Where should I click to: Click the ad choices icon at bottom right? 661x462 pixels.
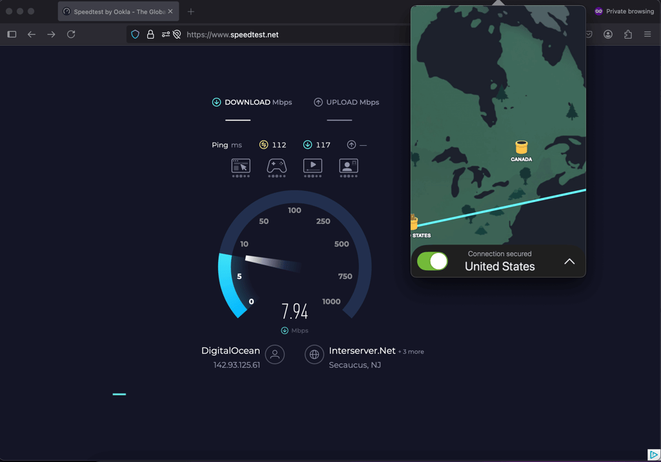[653, 454]
